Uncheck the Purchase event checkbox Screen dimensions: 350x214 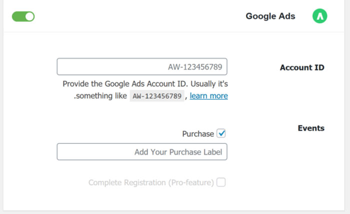[221, 133]
